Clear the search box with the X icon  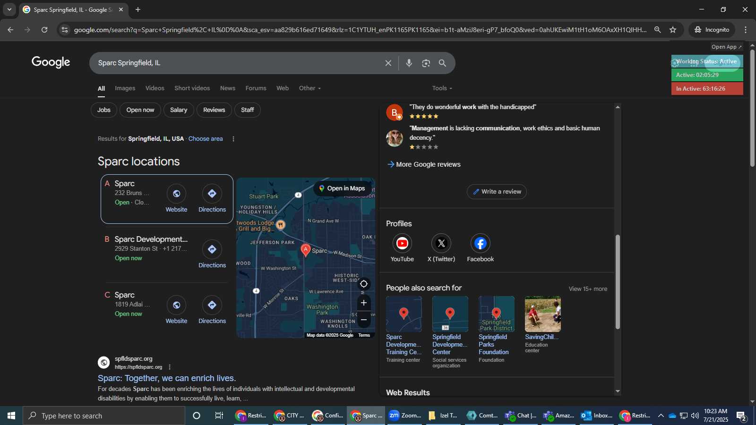(388, 63)
